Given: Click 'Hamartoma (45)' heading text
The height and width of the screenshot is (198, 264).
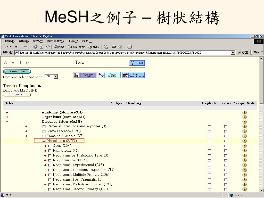Looking at the screenshot, I should (66, 150).
